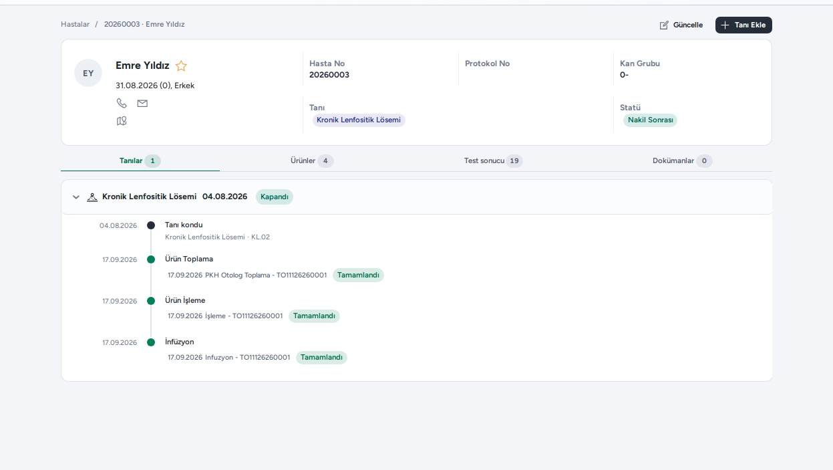Open the Dokümanlar tab
833x470 pixels.
pos(682,161)
